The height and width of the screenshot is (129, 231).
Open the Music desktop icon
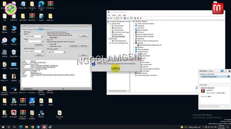pos(5,65)
